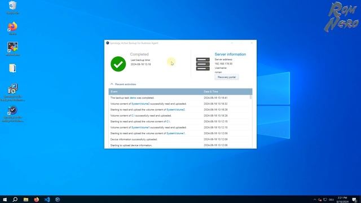Close the Active Backup agent window

pos(252,43)
